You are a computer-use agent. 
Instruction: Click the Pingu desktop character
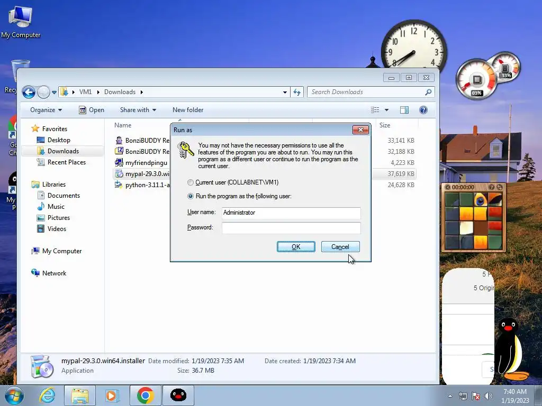pyautogui.click(x=511, y=349)
